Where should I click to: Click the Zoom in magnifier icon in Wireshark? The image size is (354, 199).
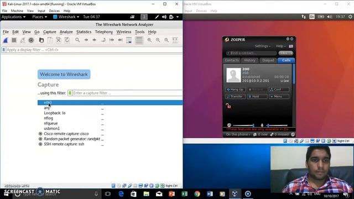[x=149, y=40]
